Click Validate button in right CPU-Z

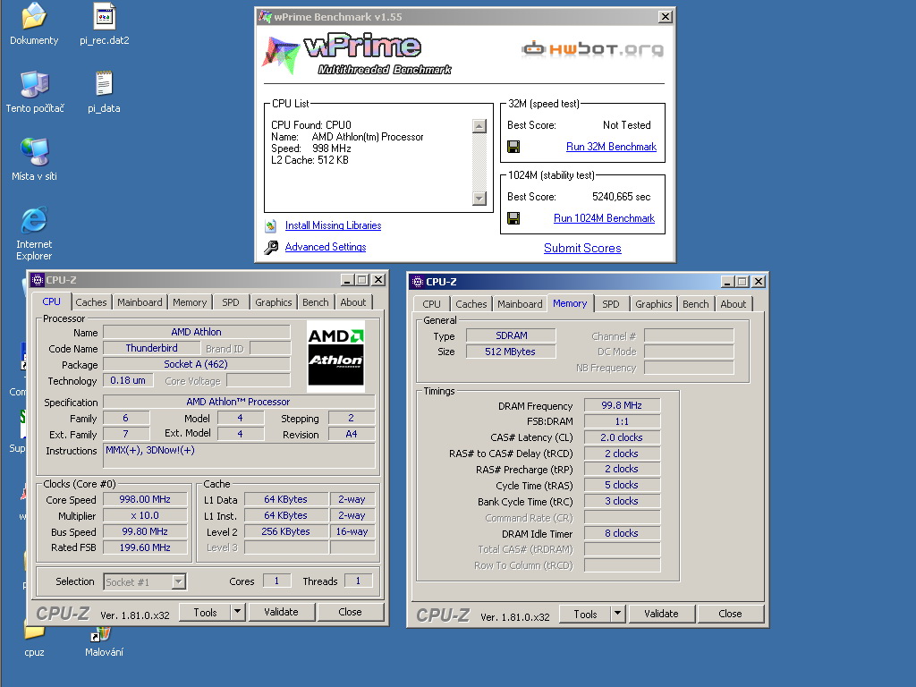[661, 614]
